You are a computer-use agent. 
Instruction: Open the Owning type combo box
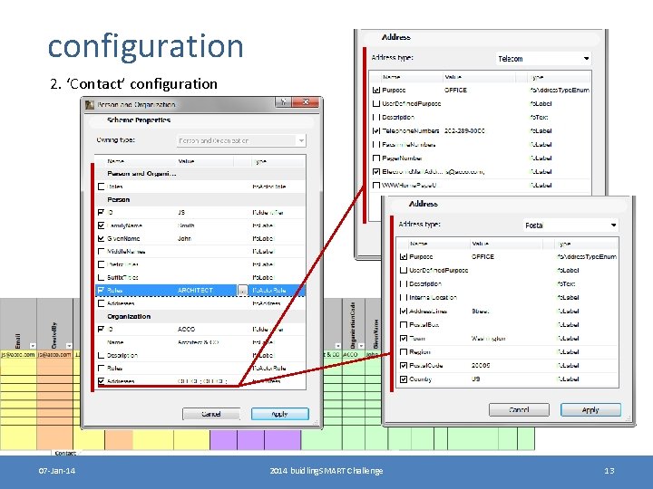click(241, 140)
